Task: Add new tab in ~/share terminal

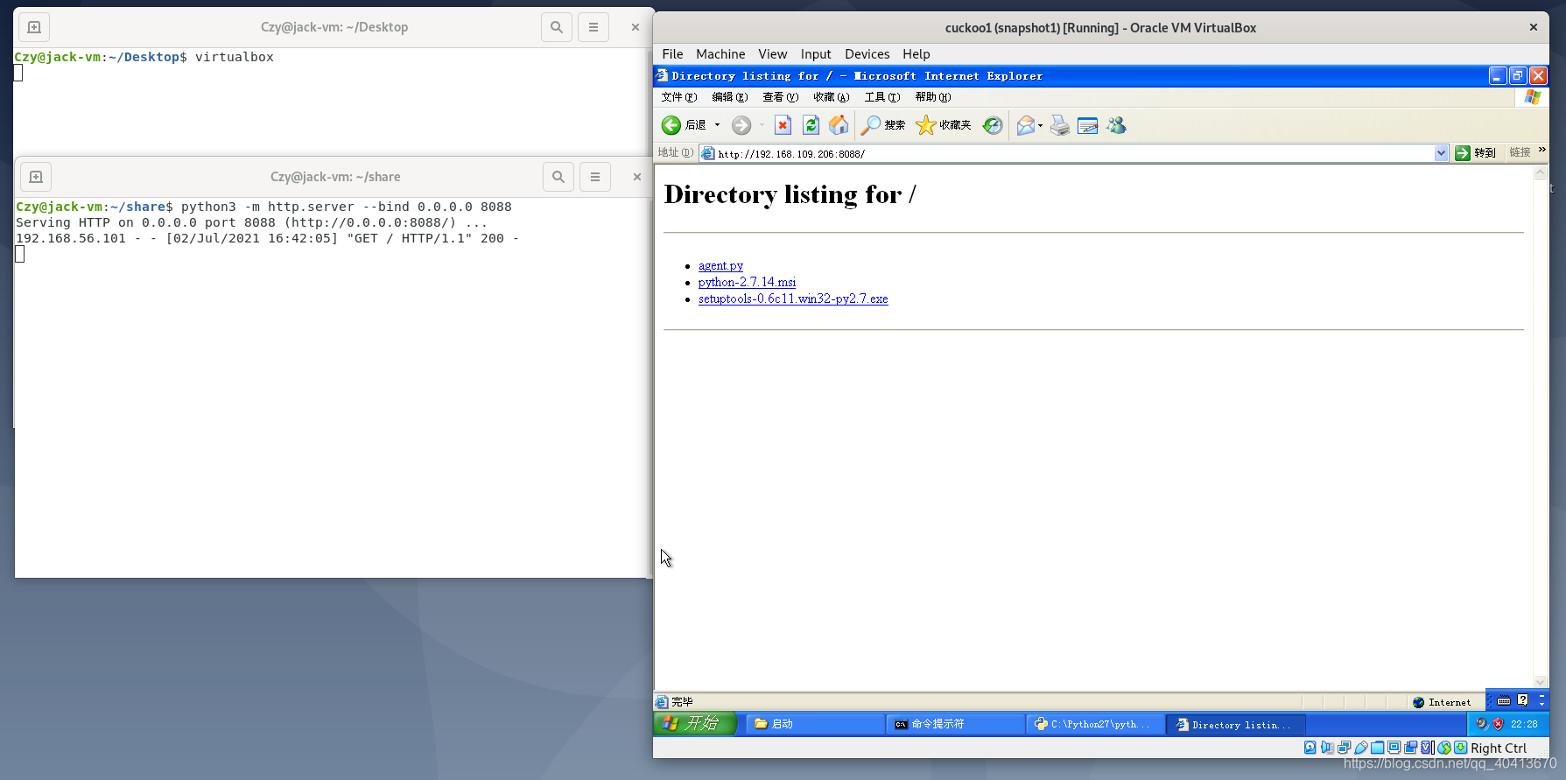Action: tap(36, 177)
